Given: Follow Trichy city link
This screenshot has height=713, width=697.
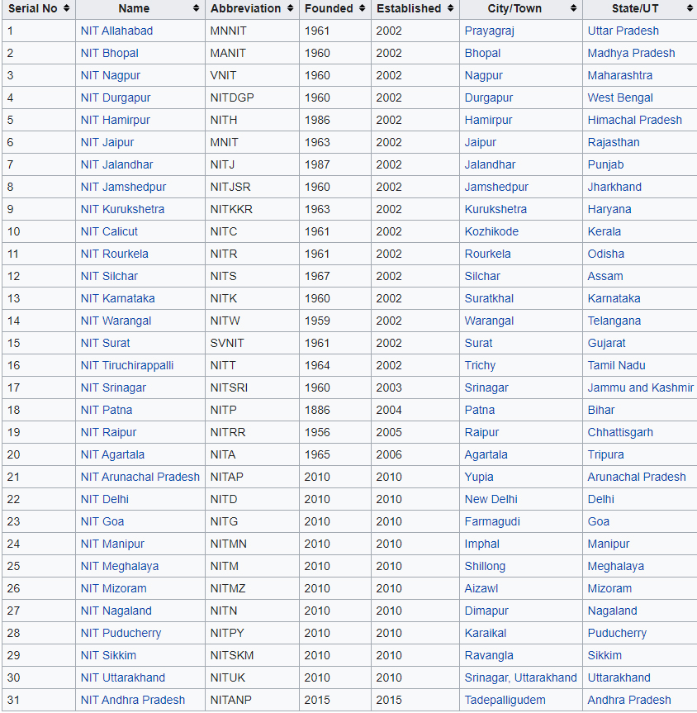Looking at the screenshot, I should [x=480, y=365].
